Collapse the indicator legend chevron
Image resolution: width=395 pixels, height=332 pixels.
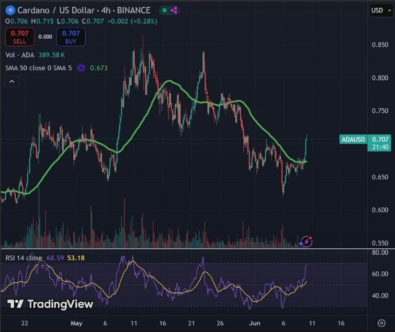coord(12,81)
